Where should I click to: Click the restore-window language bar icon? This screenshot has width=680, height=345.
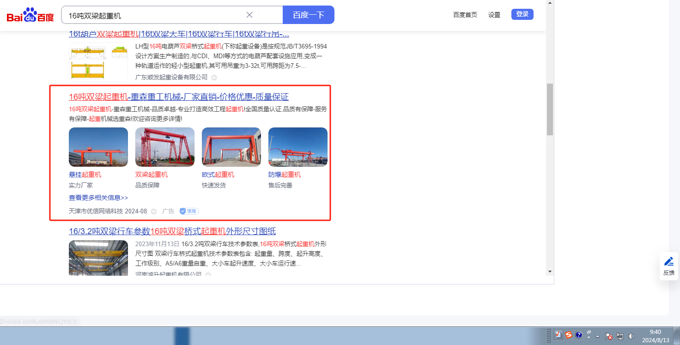589,333
